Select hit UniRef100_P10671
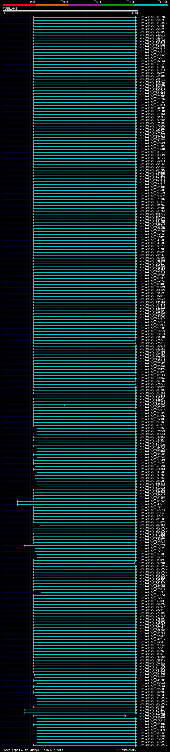Viewport: 170px width, 752px height. (152, 334)
